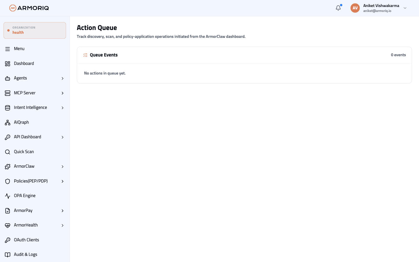Click the OAuth Clients key icon
The width and height of the screenshot is (419, 262).
pyautogui.click(x=8, y=240)
